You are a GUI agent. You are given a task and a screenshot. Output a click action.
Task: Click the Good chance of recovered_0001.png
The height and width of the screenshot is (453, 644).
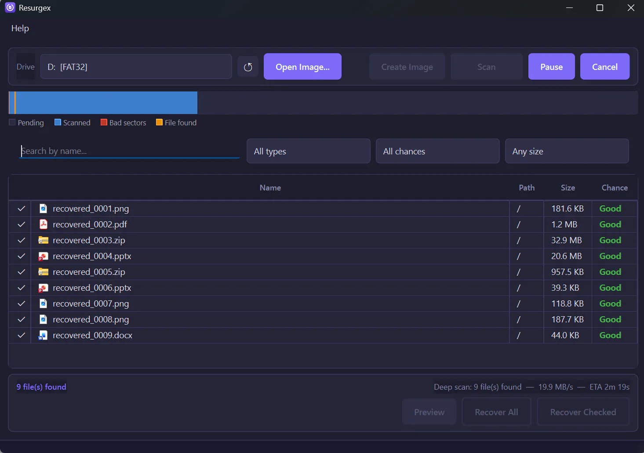(x=610, y=208)
